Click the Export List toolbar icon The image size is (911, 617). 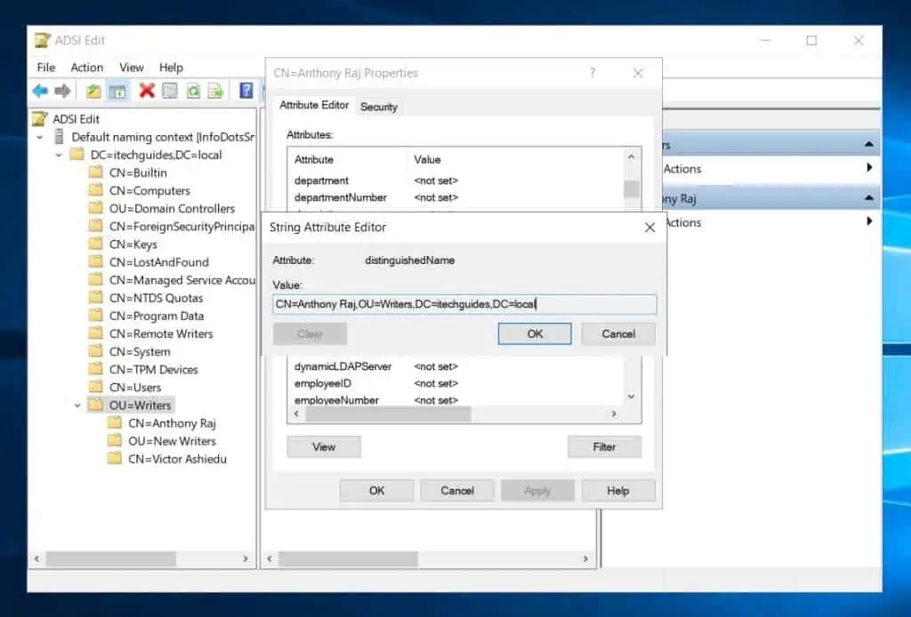(215, 92)
